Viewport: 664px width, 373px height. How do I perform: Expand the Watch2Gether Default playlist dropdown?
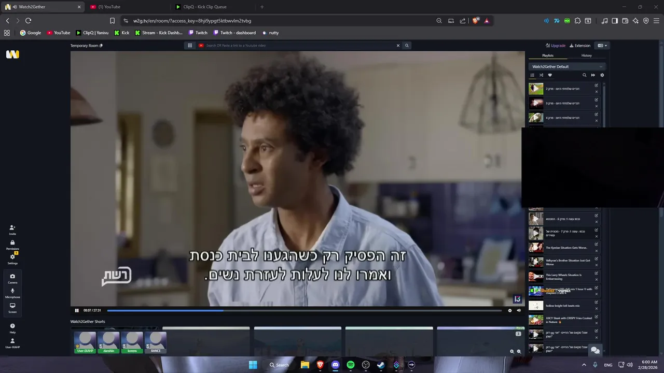(x=567, y=66)
